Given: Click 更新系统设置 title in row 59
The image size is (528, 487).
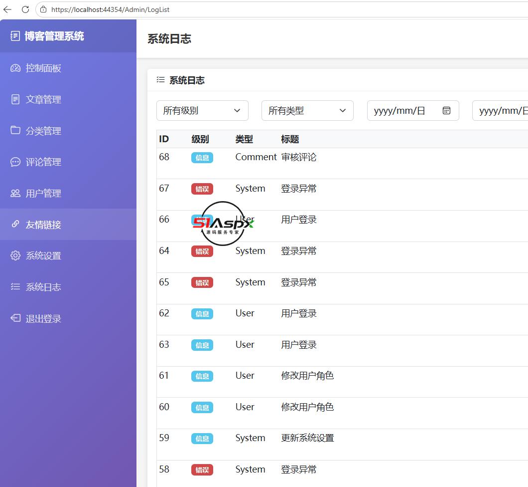Looking at the screenshot, I should coord(307,438).
